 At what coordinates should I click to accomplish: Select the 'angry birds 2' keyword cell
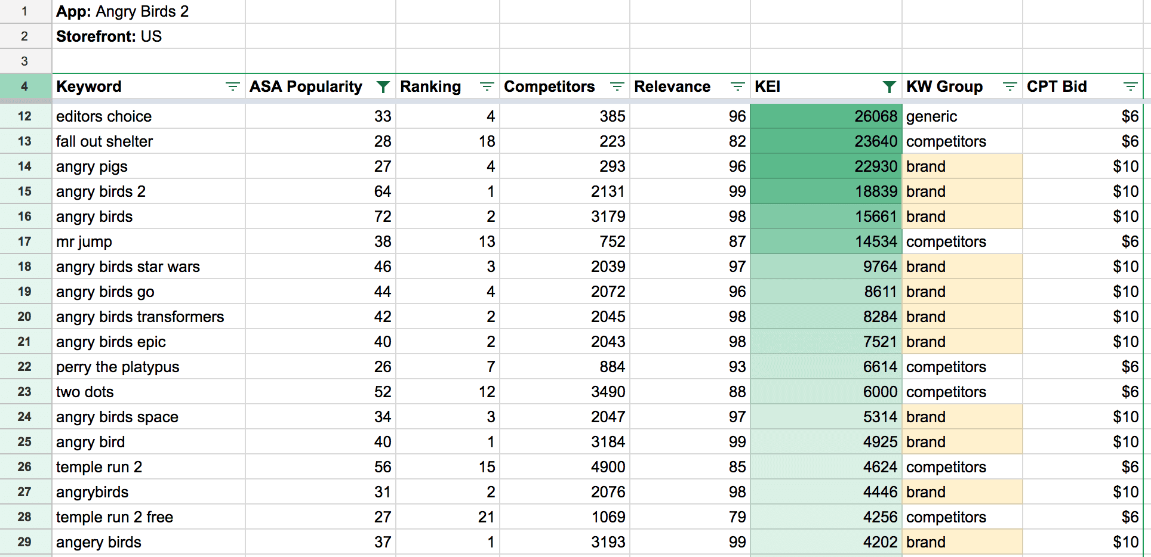[149, 191]
